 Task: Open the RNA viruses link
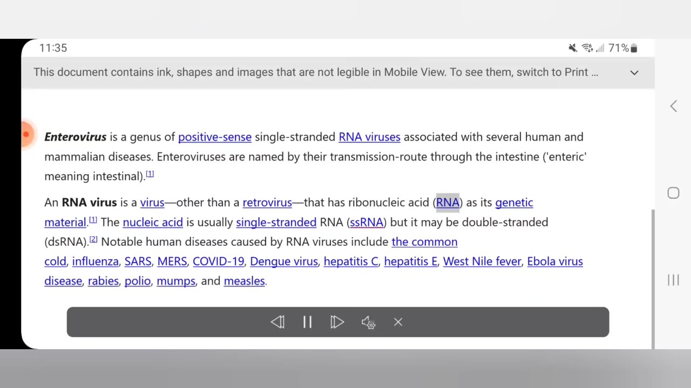(369, 137)
